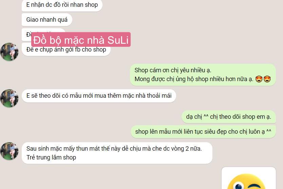
Task: Click the '^^' at end of 'siêu đẹp cho chị luôn ạ'
Action: tap(269, 131)
